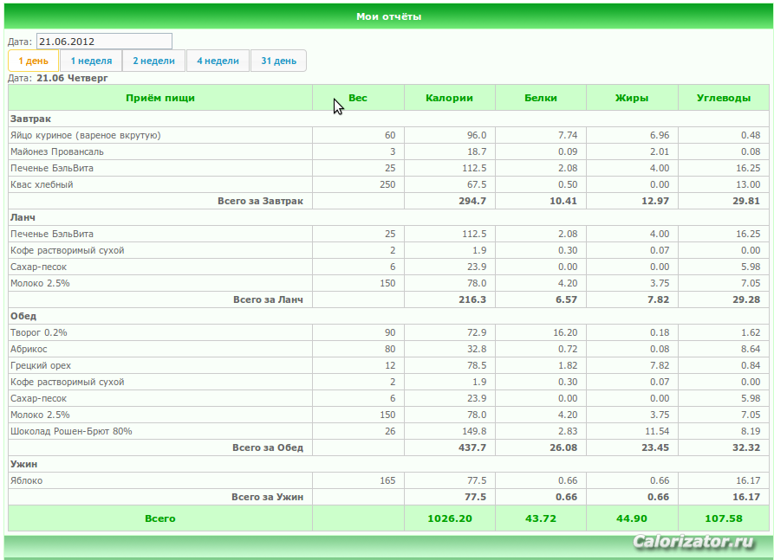Click the lunch calorie subtotal 216.3
The image size is (774, 560).
[472, 299]
